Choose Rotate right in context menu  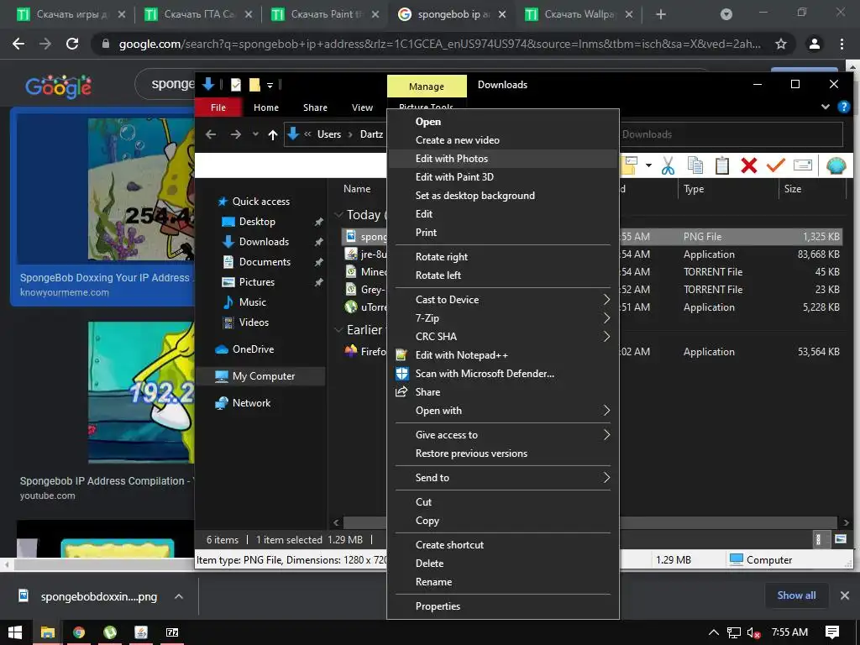[x=502, y=257]
